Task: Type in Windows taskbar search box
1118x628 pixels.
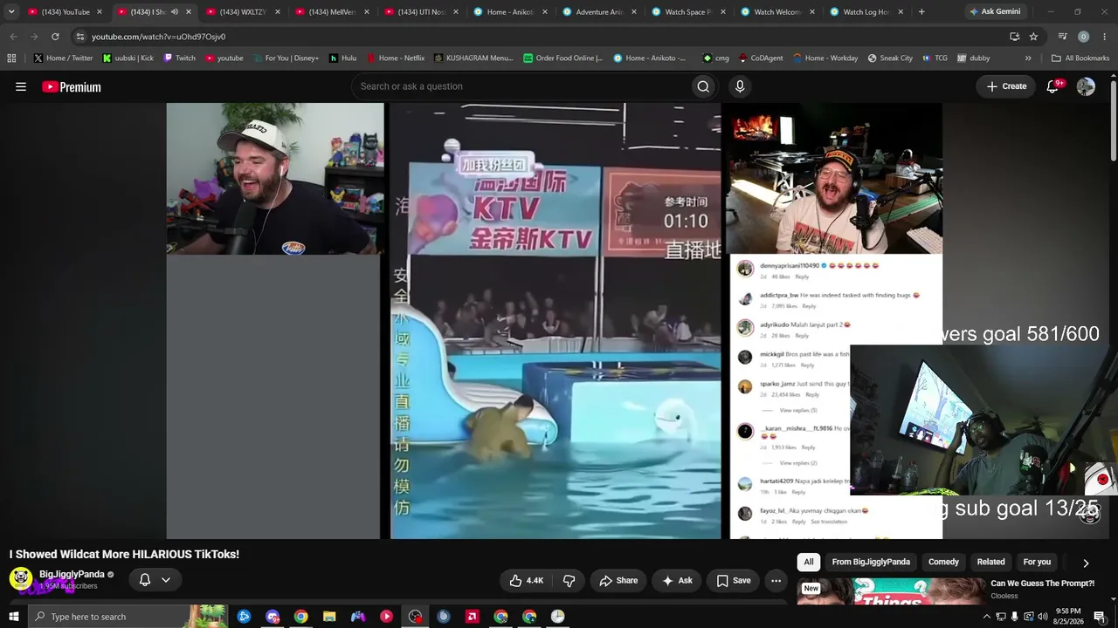Action: coord(127,617)
